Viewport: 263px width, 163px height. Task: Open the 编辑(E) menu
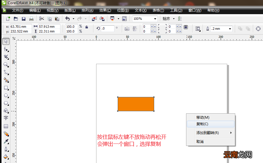[x=35, y=10]
